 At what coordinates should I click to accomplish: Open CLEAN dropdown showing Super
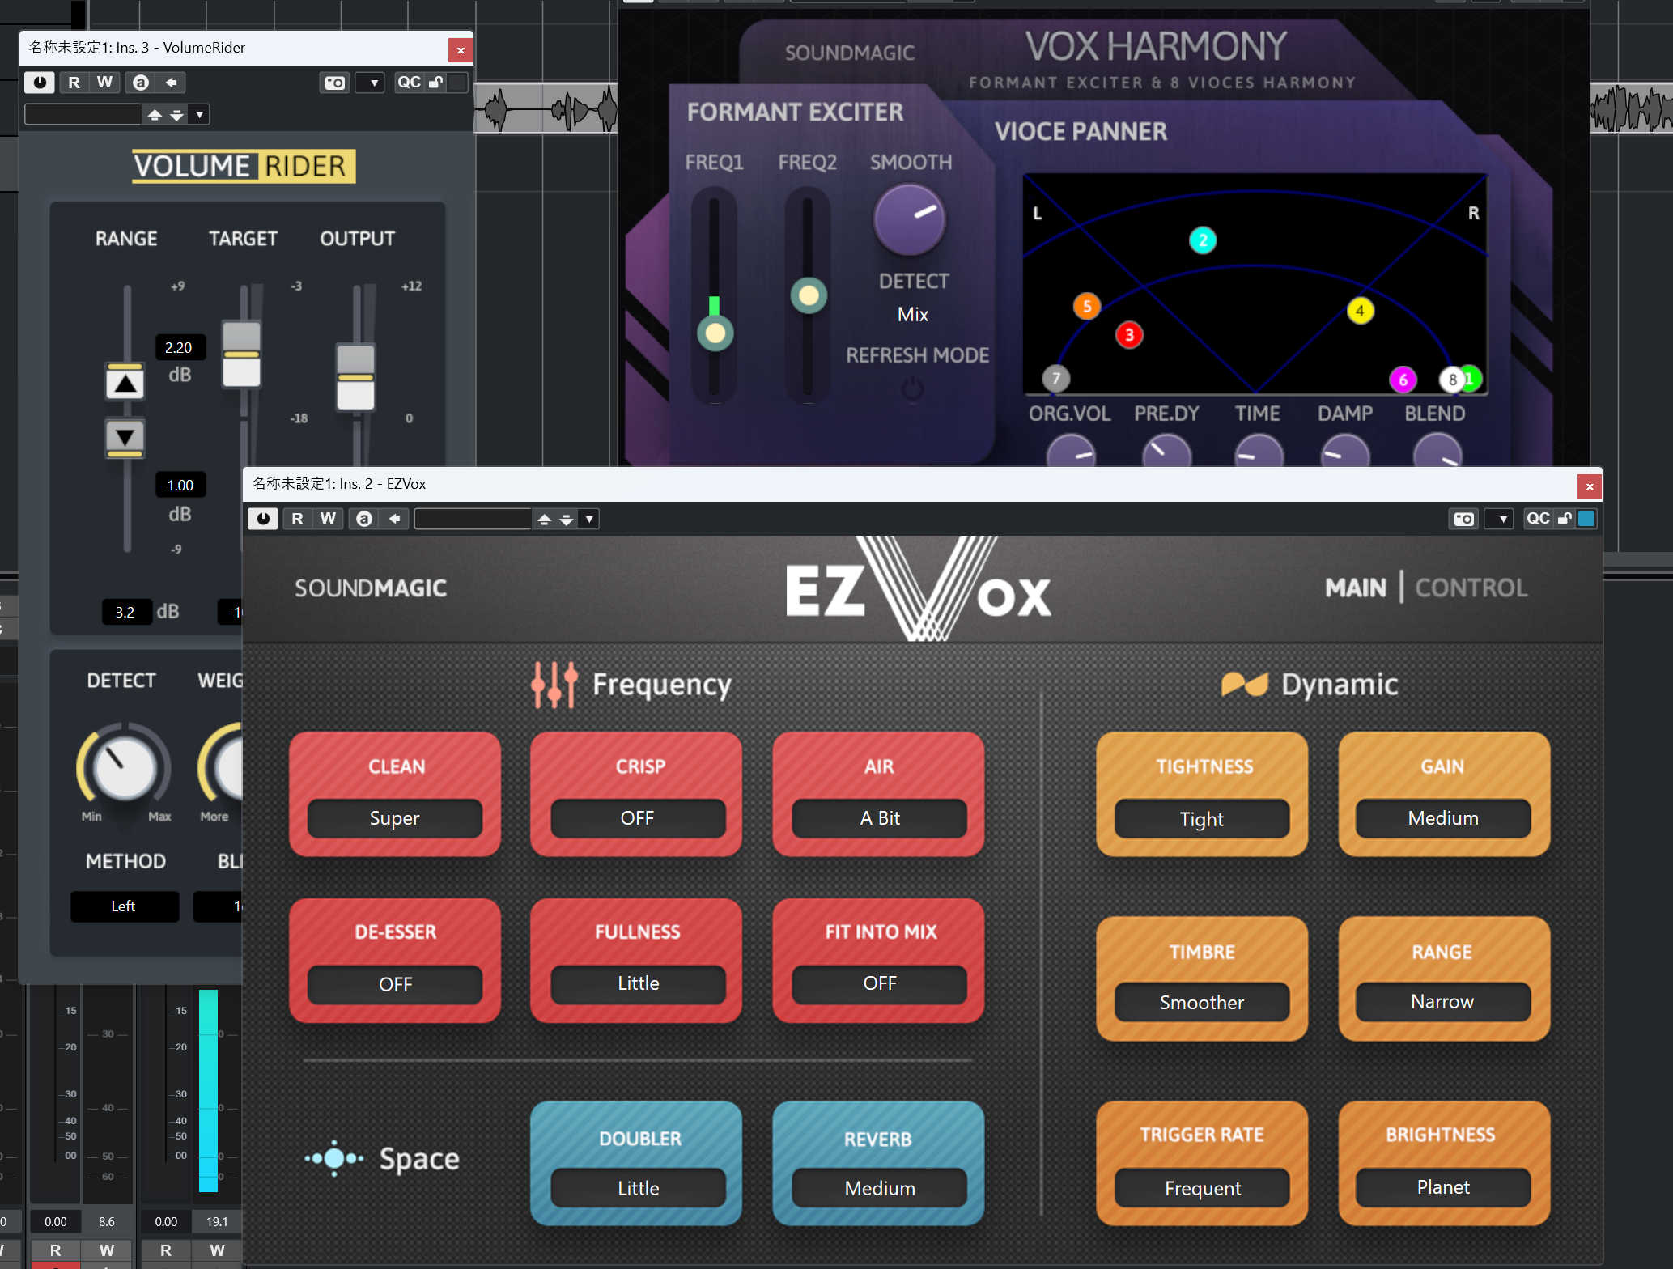click(394, 818)
